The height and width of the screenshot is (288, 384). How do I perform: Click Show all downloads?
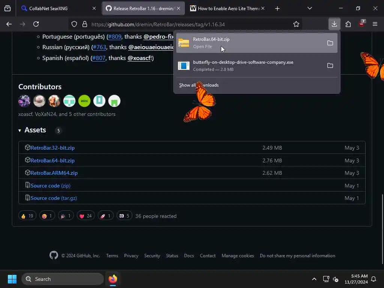coord(199,85)
